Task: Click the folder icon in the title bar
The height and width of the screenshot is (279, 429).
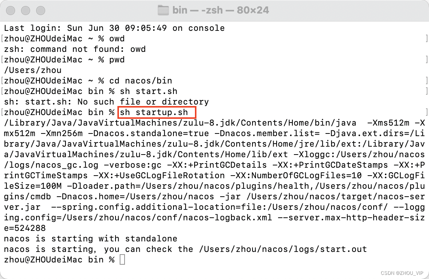Action: [x=163, y=10]
